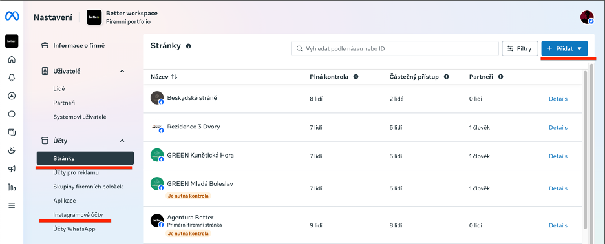This screenshot has height=244, width=605.
Task: Open Details for GREEN Kunětická Hora
Action: coord(558,156)
